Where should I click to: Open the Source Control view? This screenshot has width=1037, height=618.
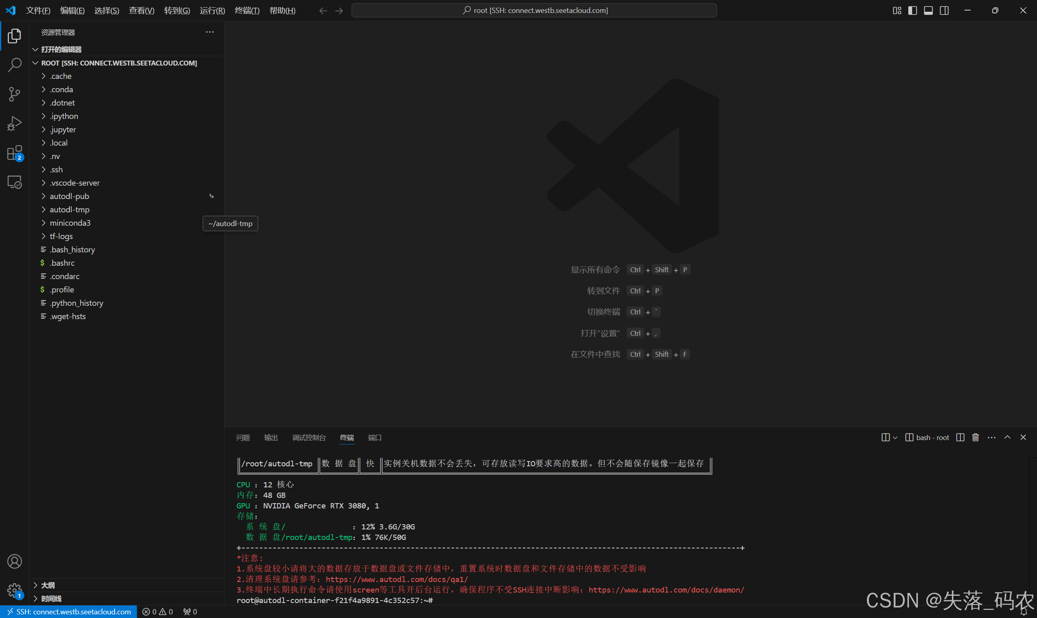pos(15,94)
